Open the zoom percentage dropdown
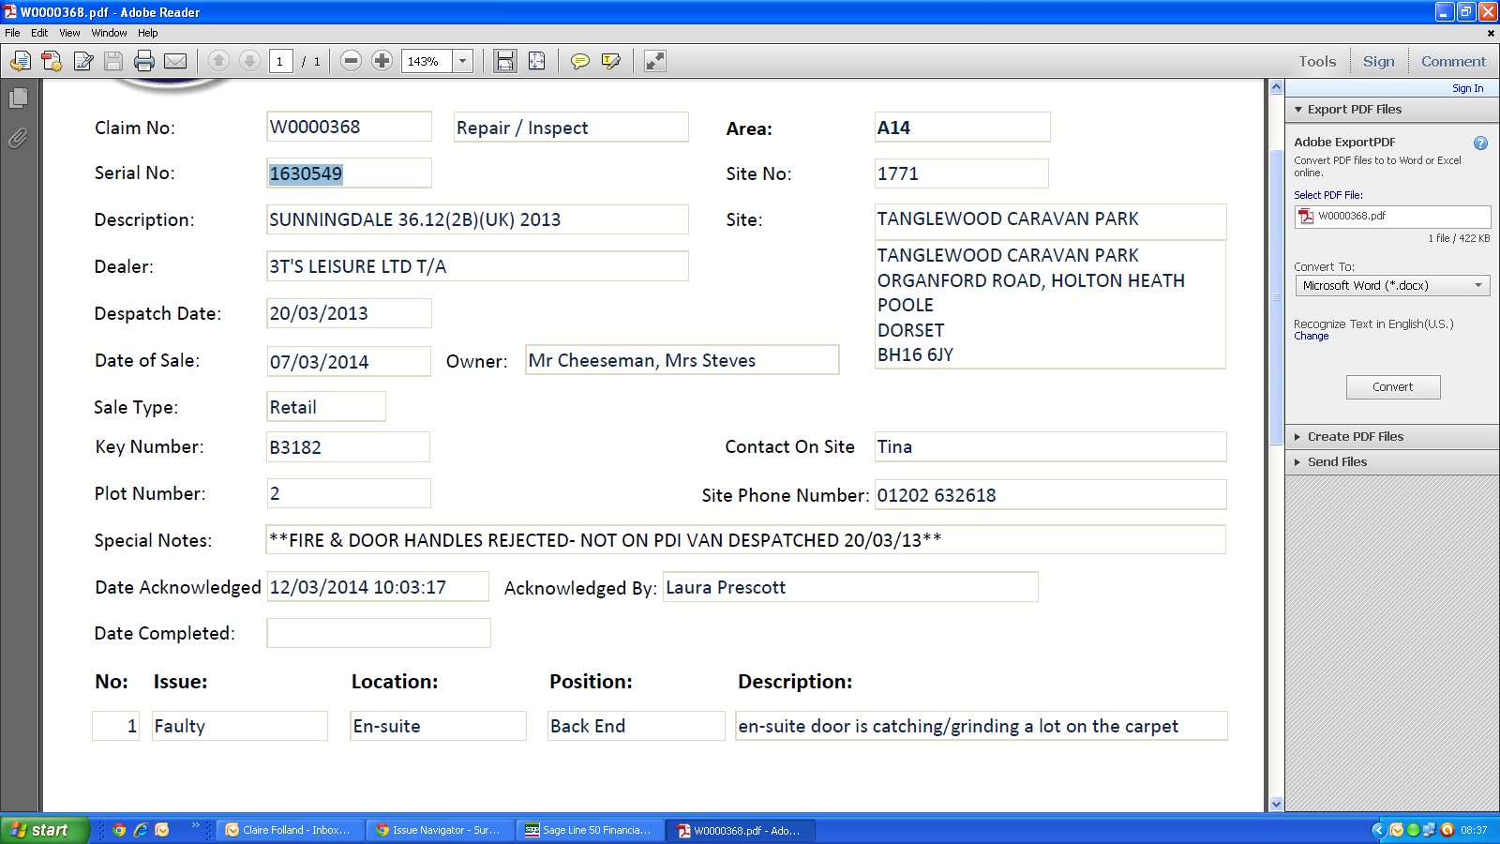Image resolution: width=1500 pixels, height=844 pixels. 462,62
